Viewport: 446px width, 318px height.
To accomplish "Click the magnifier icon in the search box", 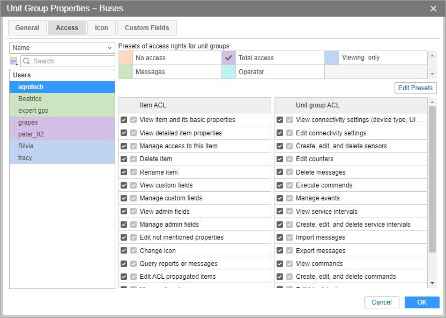I will point(26,61).
